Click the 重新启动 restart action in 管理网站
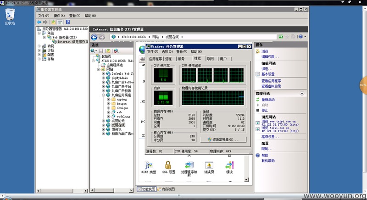 click(x=268, y=100)
